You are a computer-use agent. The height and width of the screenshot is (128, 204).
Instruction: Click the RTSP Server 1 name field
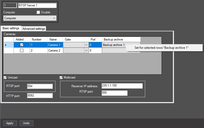(x=37, y=5)
